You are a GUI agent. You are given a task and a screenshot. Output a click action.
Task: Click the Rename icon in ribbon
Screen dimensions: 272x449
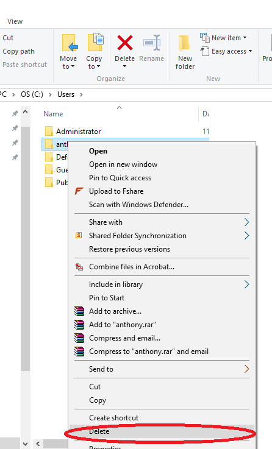[x=152, y=43]
